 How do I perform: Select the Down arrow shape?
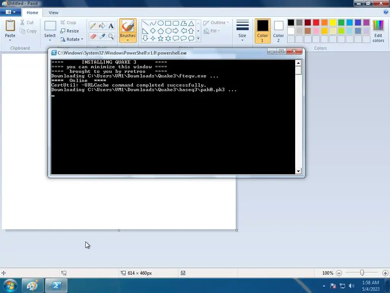point(145,39)
